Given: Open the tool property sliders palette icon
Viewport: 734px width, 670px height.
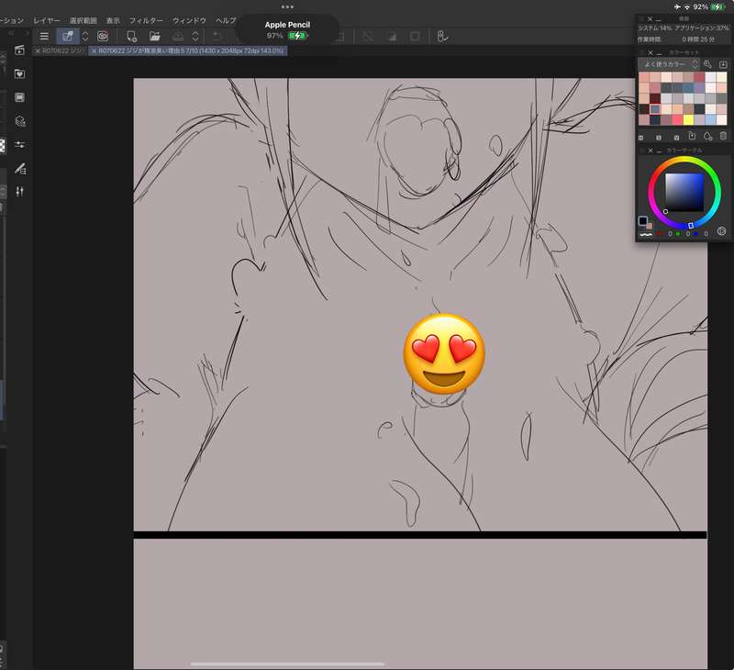Looking at the screenshot, I should coord(19,145).
